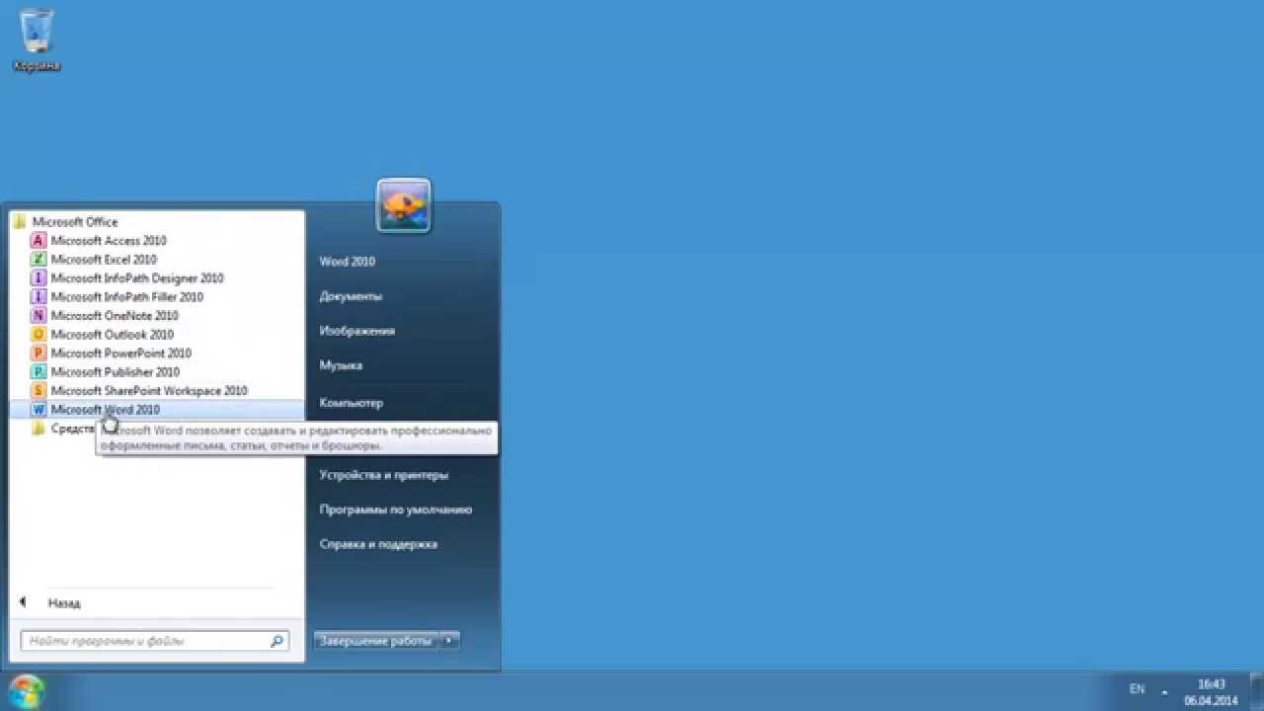The image size is (1264, 711).
Task: Click Назад to return to main list
Action: (64, 602)
